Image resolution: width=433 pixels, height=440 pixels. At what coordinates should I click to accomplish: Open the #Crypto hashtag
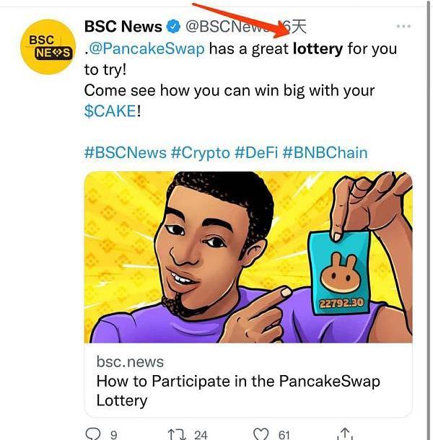pos(200,153)
